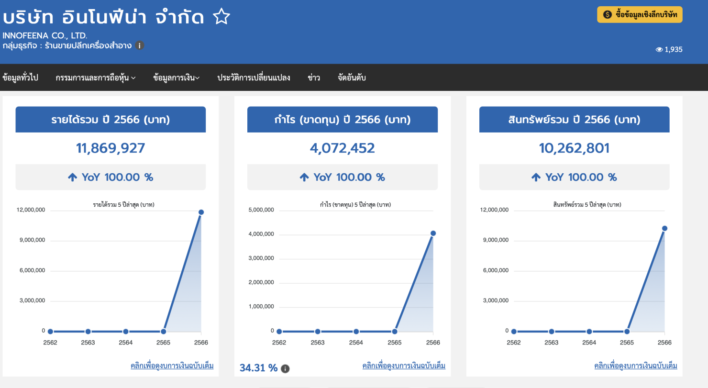Open the ข้อมูลทั่วไป tab
This screenshot has width=708, height=388.
pyautogui.click(x=20, y=78)
